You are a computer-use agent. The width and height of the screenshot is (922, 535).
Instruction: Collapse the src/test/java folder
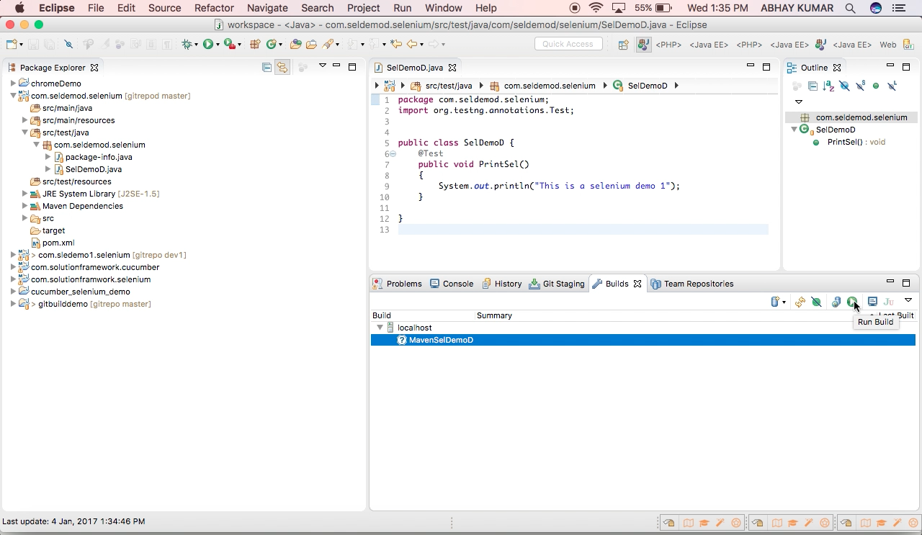[25, 132]
